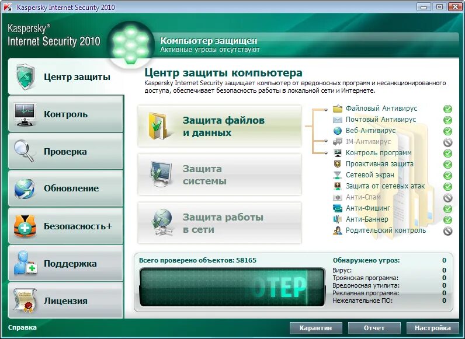
Task: Open the Обновление tab
Action: 66,188
